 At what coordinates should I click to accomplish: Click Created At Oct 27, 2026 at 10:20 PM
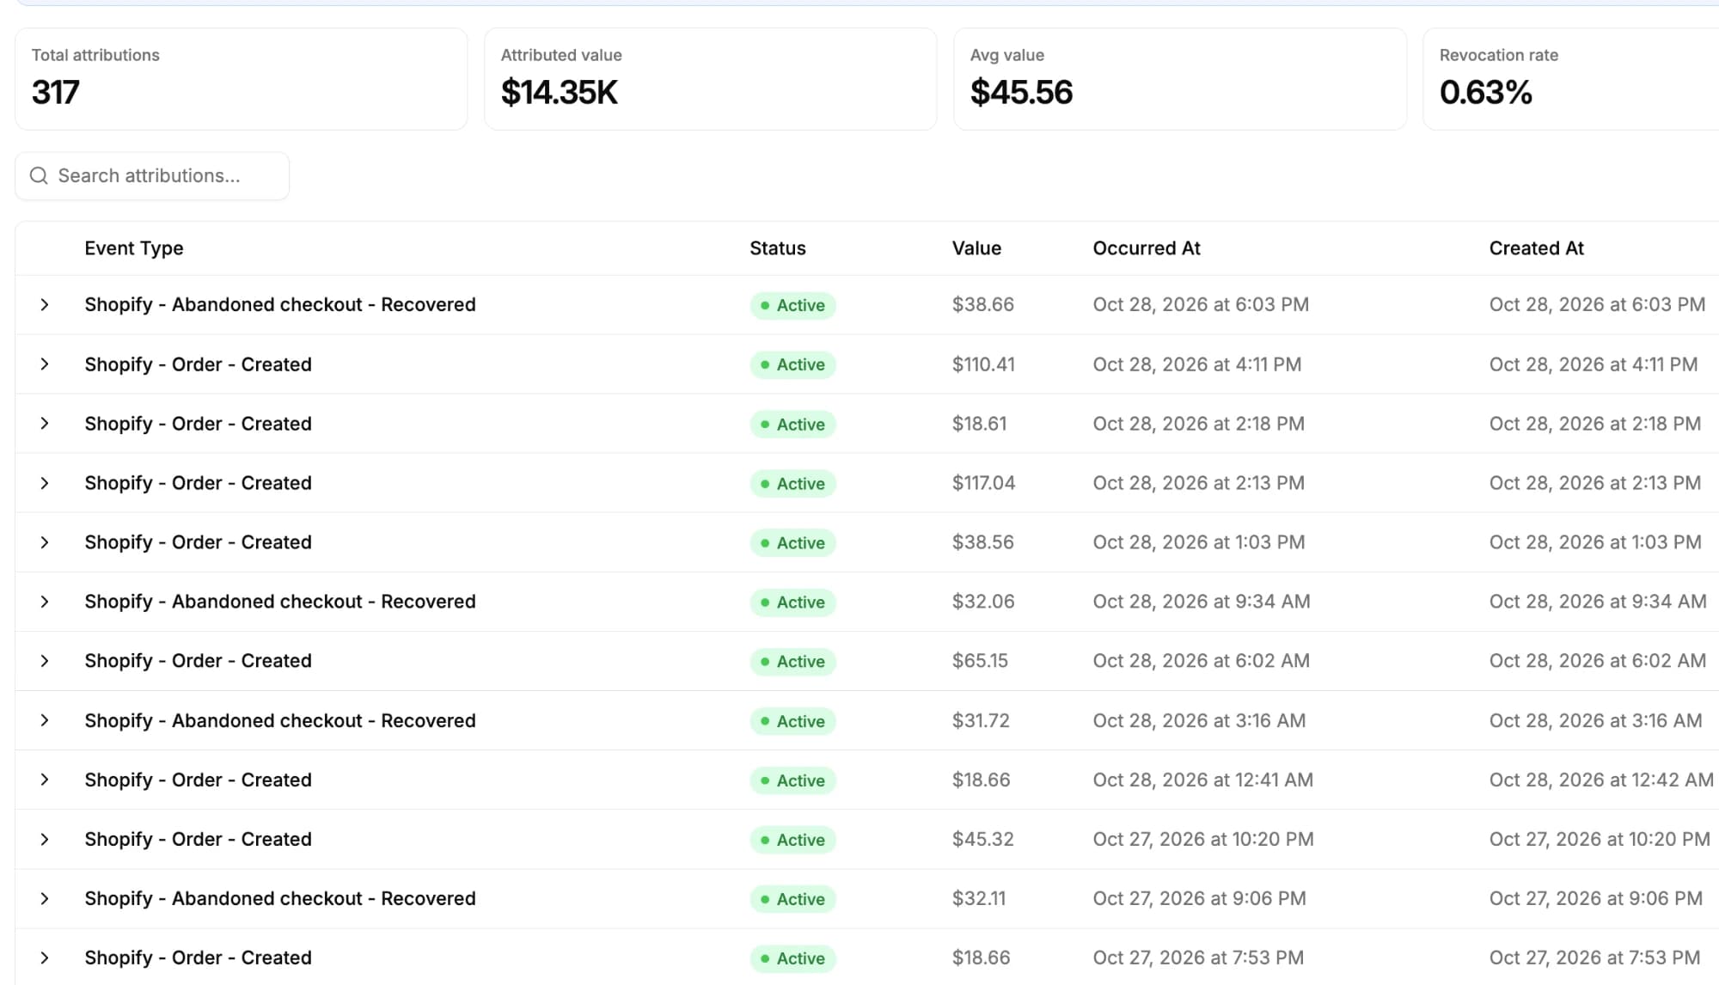1600,839
